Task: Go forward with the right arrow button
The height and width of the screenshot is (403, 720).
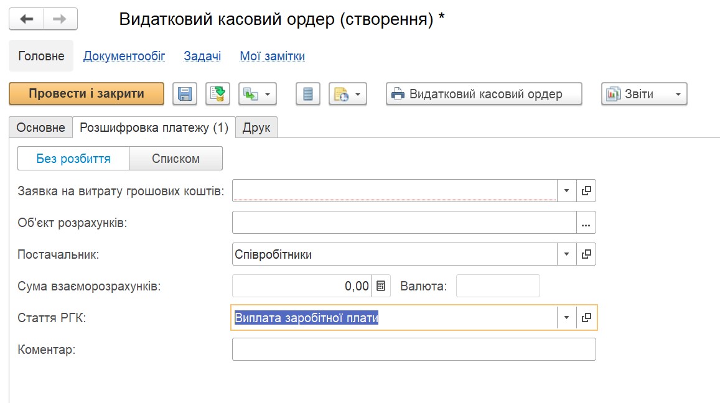Action: 60,19
